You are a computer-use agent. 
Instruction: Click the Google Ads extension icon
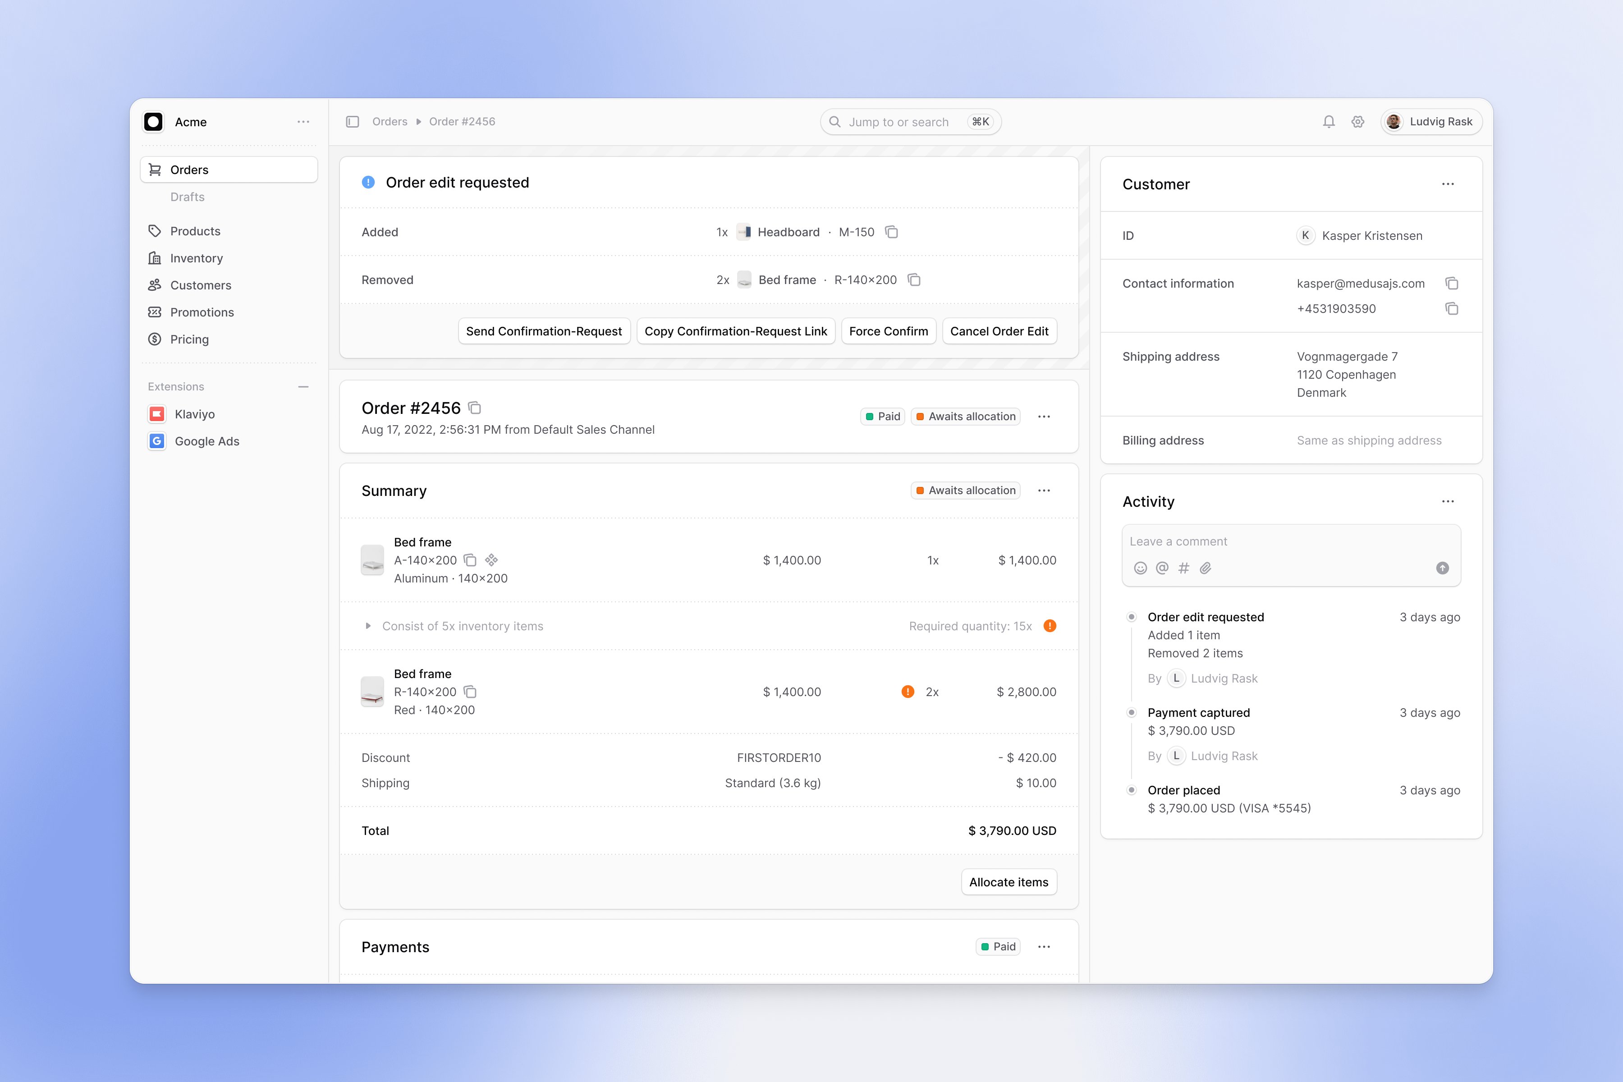click(x=157, y=442)
